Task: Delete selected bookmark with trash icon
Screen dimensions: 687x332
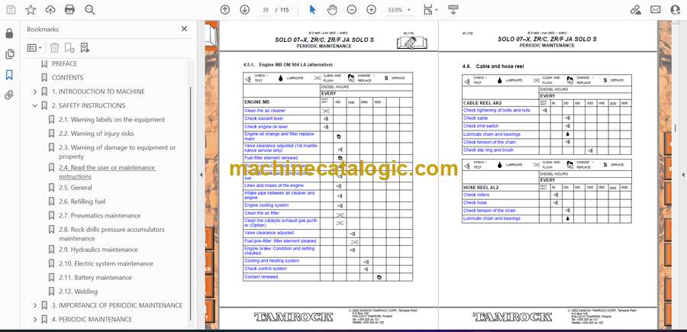Action: pyautogui.click(x=54, y=48)
